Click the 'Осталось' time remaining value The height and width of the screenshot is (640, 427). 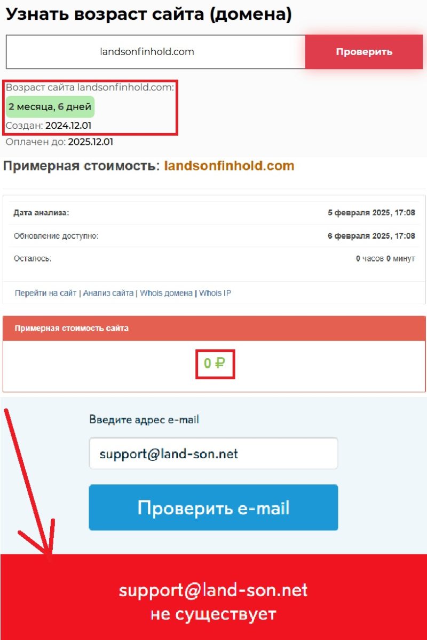point(385,259)
